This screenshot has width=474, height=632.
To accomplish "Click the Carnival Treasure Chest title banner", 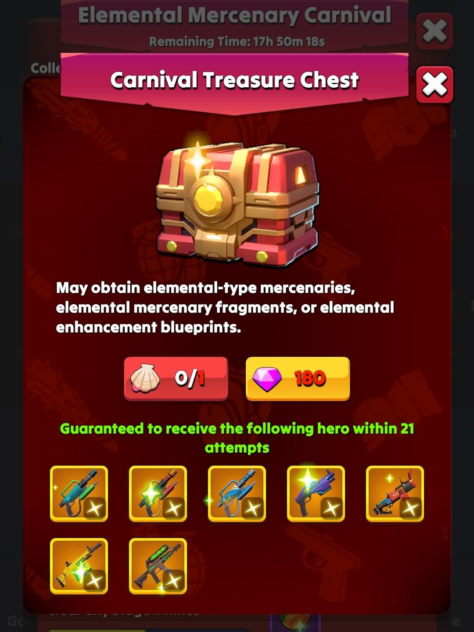I will 234,80.
